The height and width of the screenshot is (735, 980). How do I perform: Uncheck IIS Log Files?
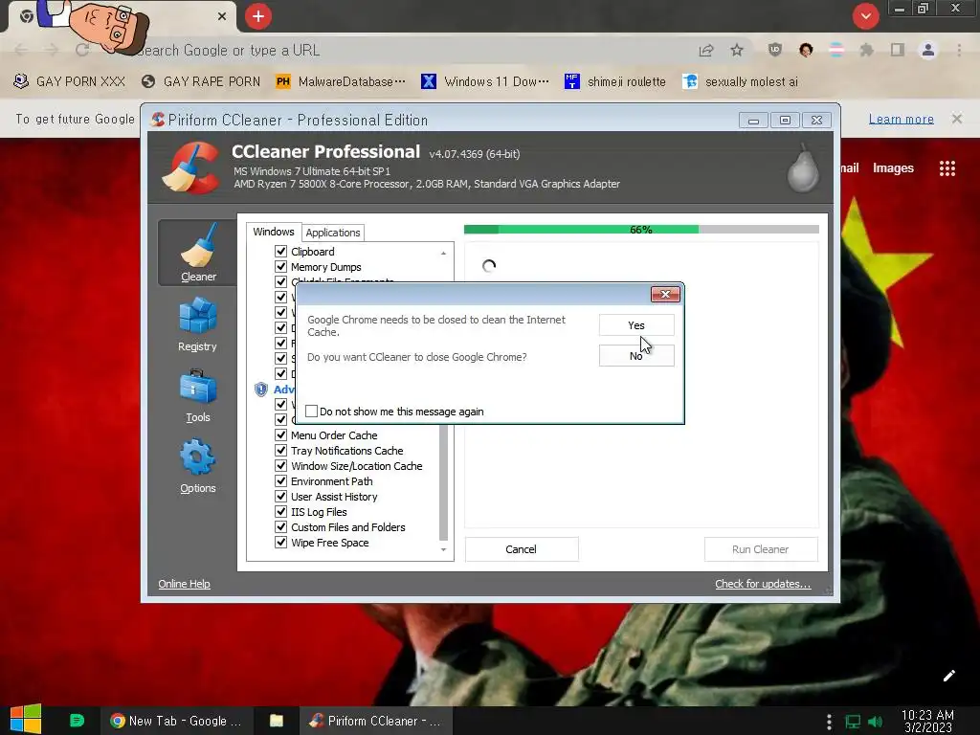point(280,512)
